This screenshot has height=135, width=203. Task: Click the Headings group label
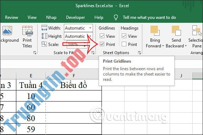click(130, 28)
